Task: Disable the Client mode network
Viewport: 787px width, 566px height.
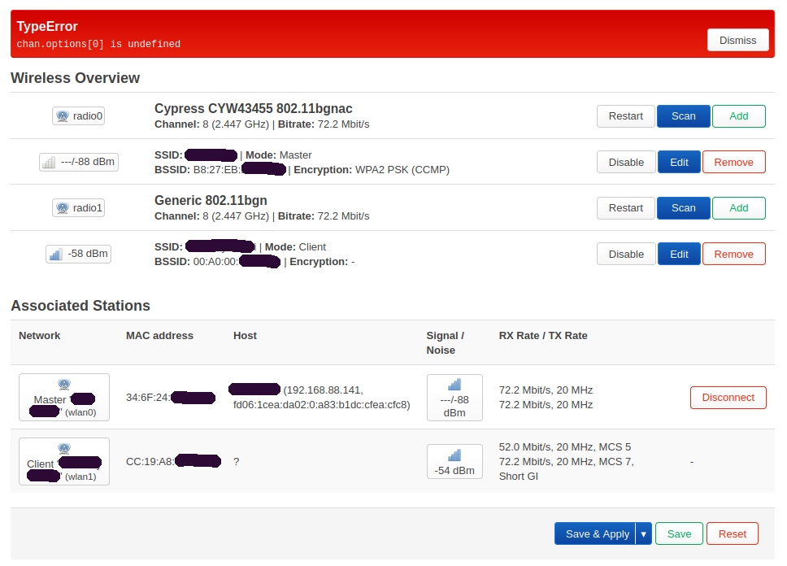Action: click(626, 254)
